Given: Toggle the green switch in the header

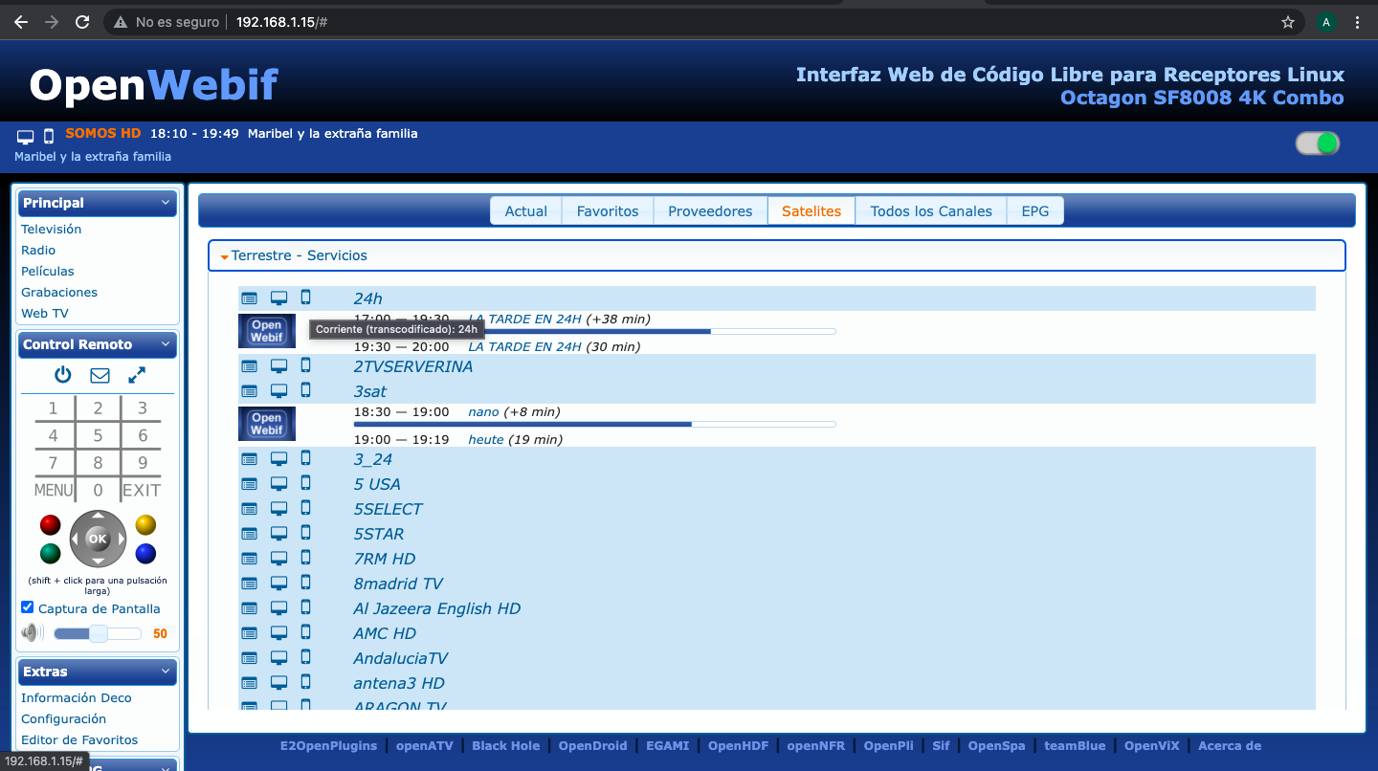Looking at the screenshot, I should pyautogui.click(x=1317, y=143).
